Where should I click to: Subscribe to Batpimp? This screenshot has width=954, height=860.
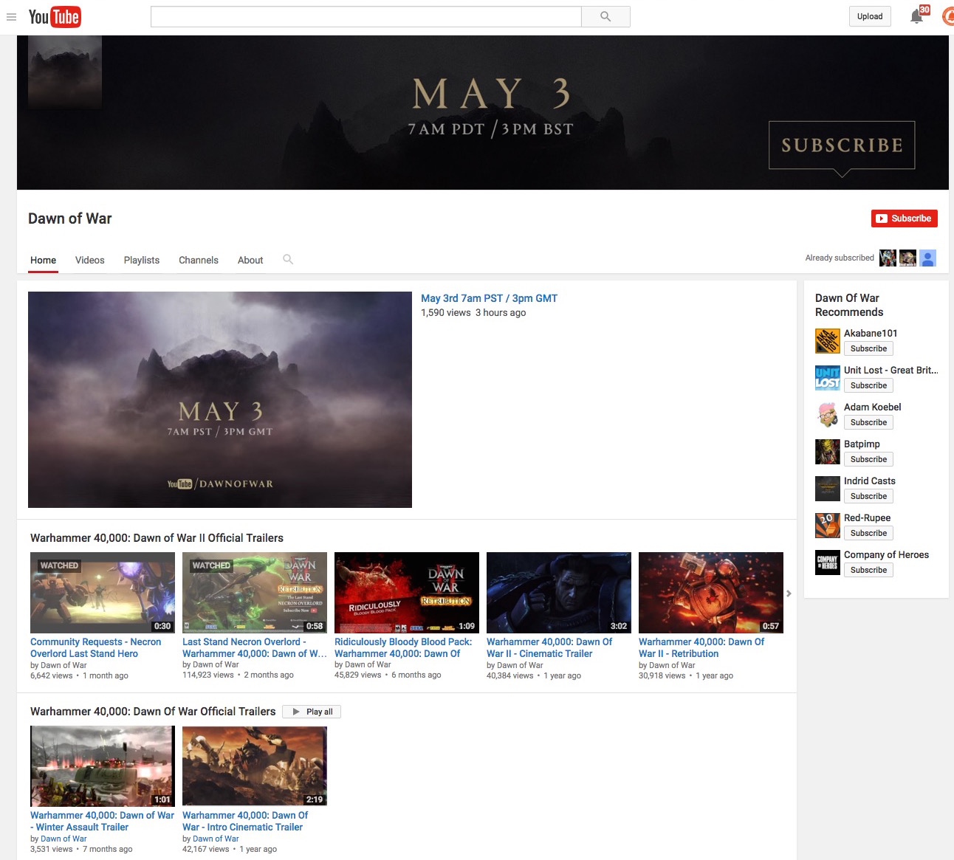[x=868, y=459]
